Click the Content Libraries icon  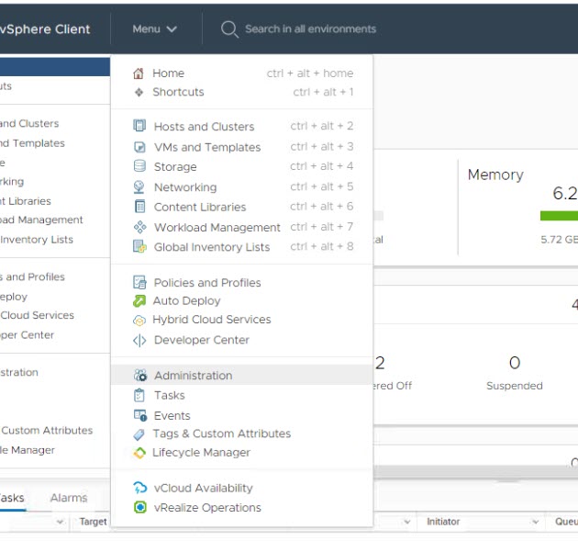click(x=139, y=208)
